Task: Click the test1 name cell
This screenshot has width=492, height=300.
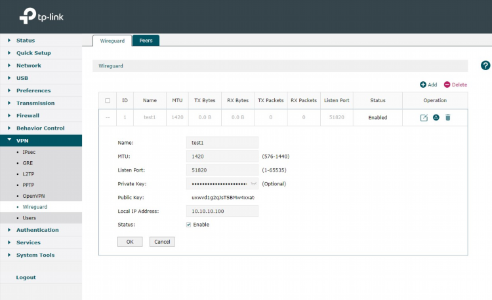Action: click(x=150, y=117)
